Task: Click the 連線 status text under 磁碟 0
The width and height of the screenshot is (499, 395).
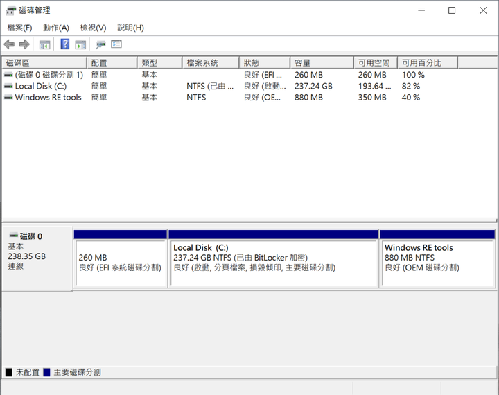Action: click(x=15, y=266)
